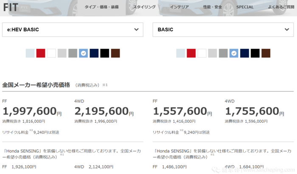This screenshot has width=297, height=174.
Task: Select checked blue swatch for e:HEV BASIC
Action: [x=83, y=53]
